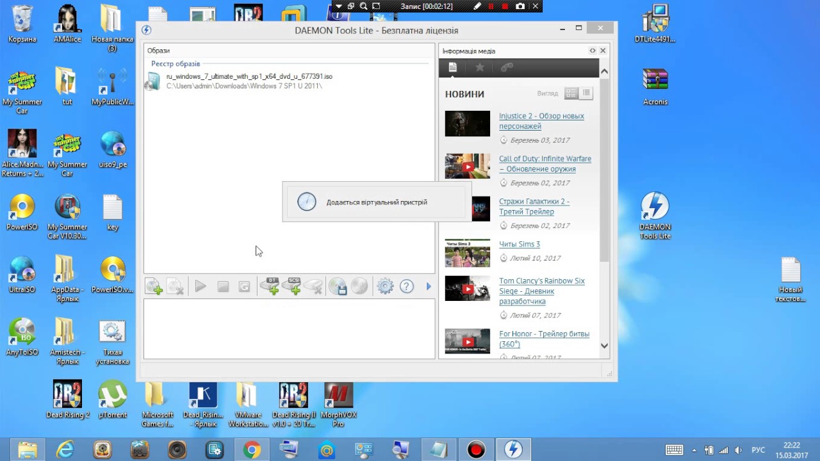Screen dimensions: 820x461
Task: Open For Honor - Трейлер битвы link
Action: tap(544, 339)
